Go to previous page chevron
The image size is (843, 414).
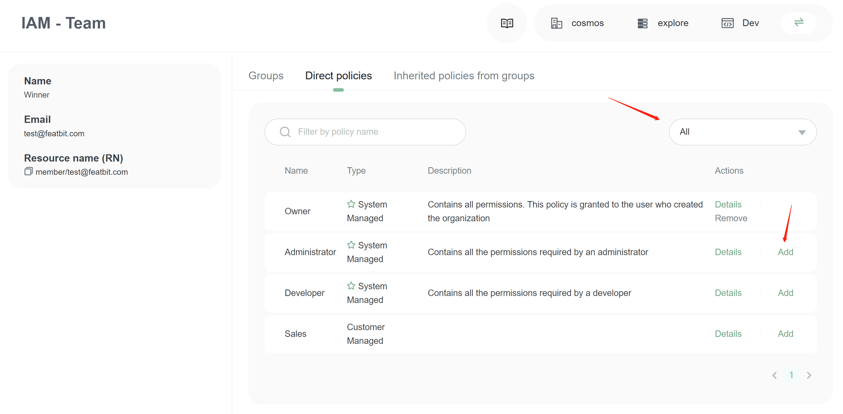(774, 375)
